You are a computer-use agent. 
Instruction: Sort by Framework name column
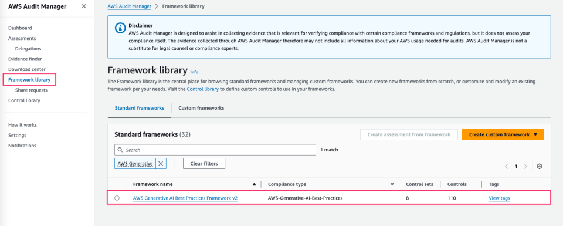pyautogui.click(x=152, y=184)
